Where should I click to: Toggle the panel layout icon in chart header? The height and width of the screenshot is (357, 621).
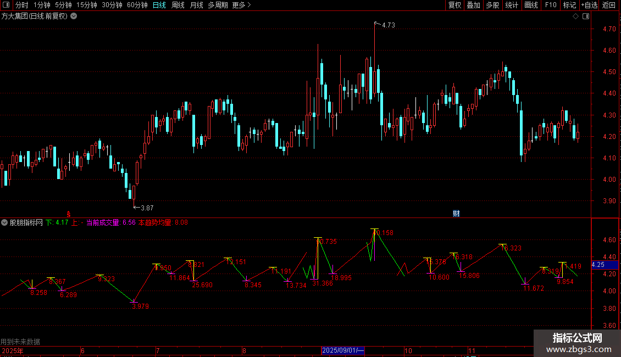586,16
